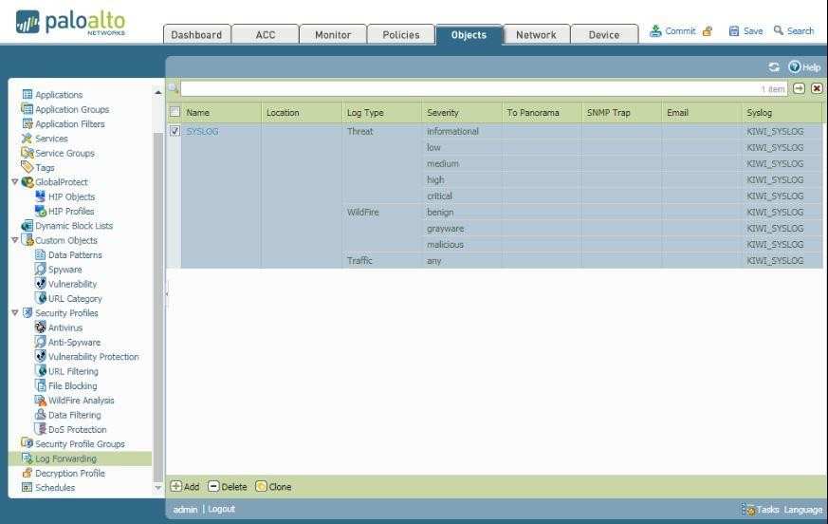Image resolution: width=828 pixels, height=524 pixels.
Task: Apply filter using the green arrow icon
Action: [x=799, y=88]
